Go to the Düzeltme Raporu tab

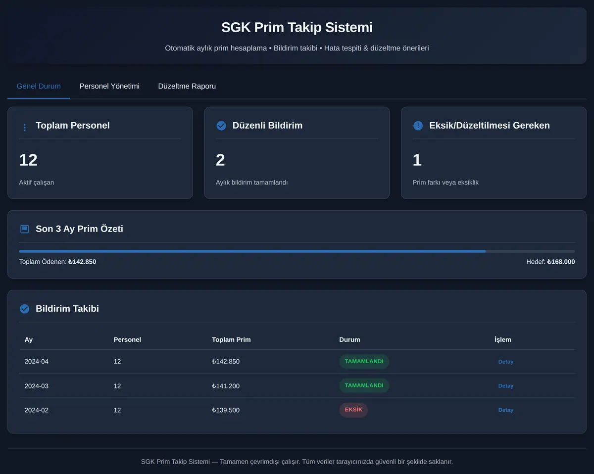[x=187, y=86]
